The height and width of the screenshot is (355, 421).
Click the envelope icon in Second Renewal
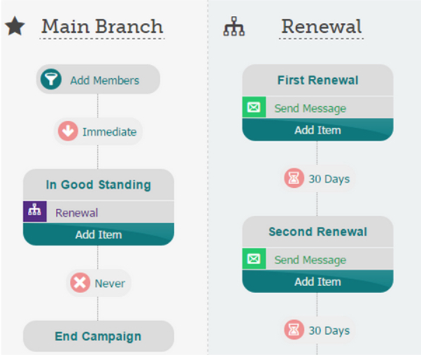[254, 259]
